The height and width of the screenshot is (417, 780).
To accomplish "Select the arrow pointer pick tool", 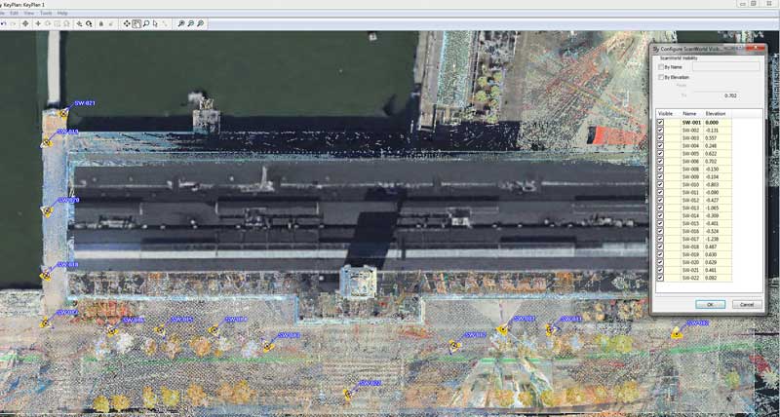I will [155, 23].
